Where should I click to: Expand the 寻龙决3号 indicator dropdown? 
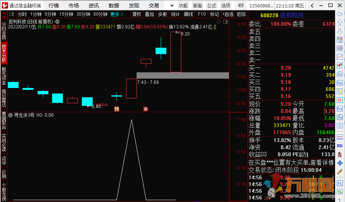[10, 115]
